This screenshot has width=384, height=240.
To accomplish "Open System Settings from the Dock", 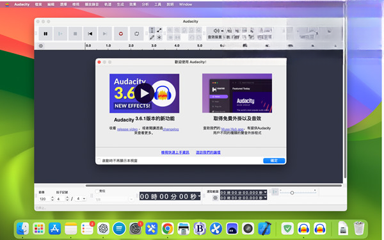I will click(x=136, y=228).
